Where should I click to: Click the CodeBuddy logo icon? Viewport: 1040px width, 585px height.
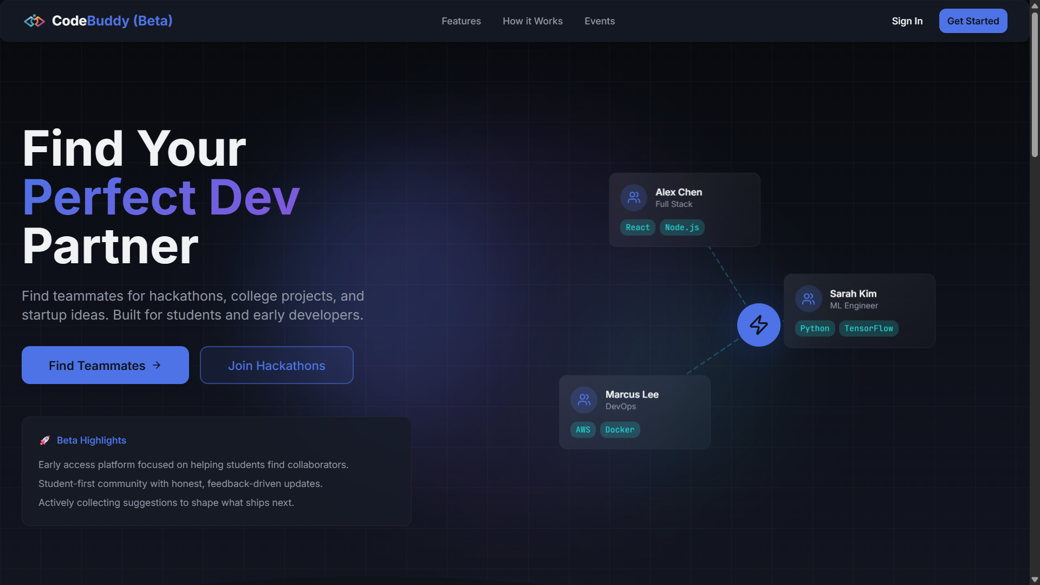coord(34,21)
